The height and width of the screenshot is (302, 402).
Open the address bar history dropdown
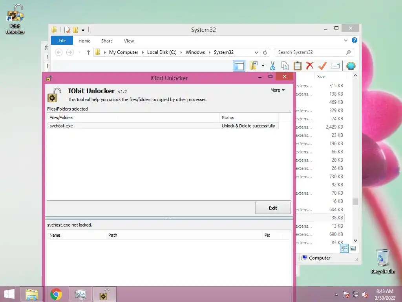[x=256, y=52]
